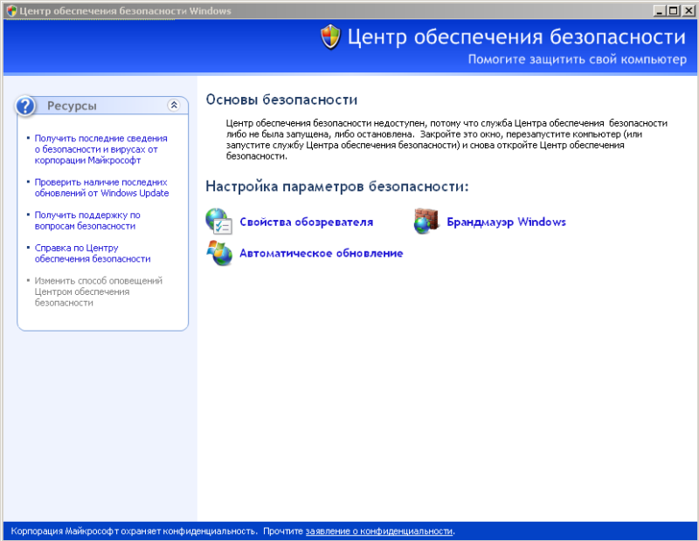Click the Свойства обозревателя globe checklist icon

pos(218,222)
